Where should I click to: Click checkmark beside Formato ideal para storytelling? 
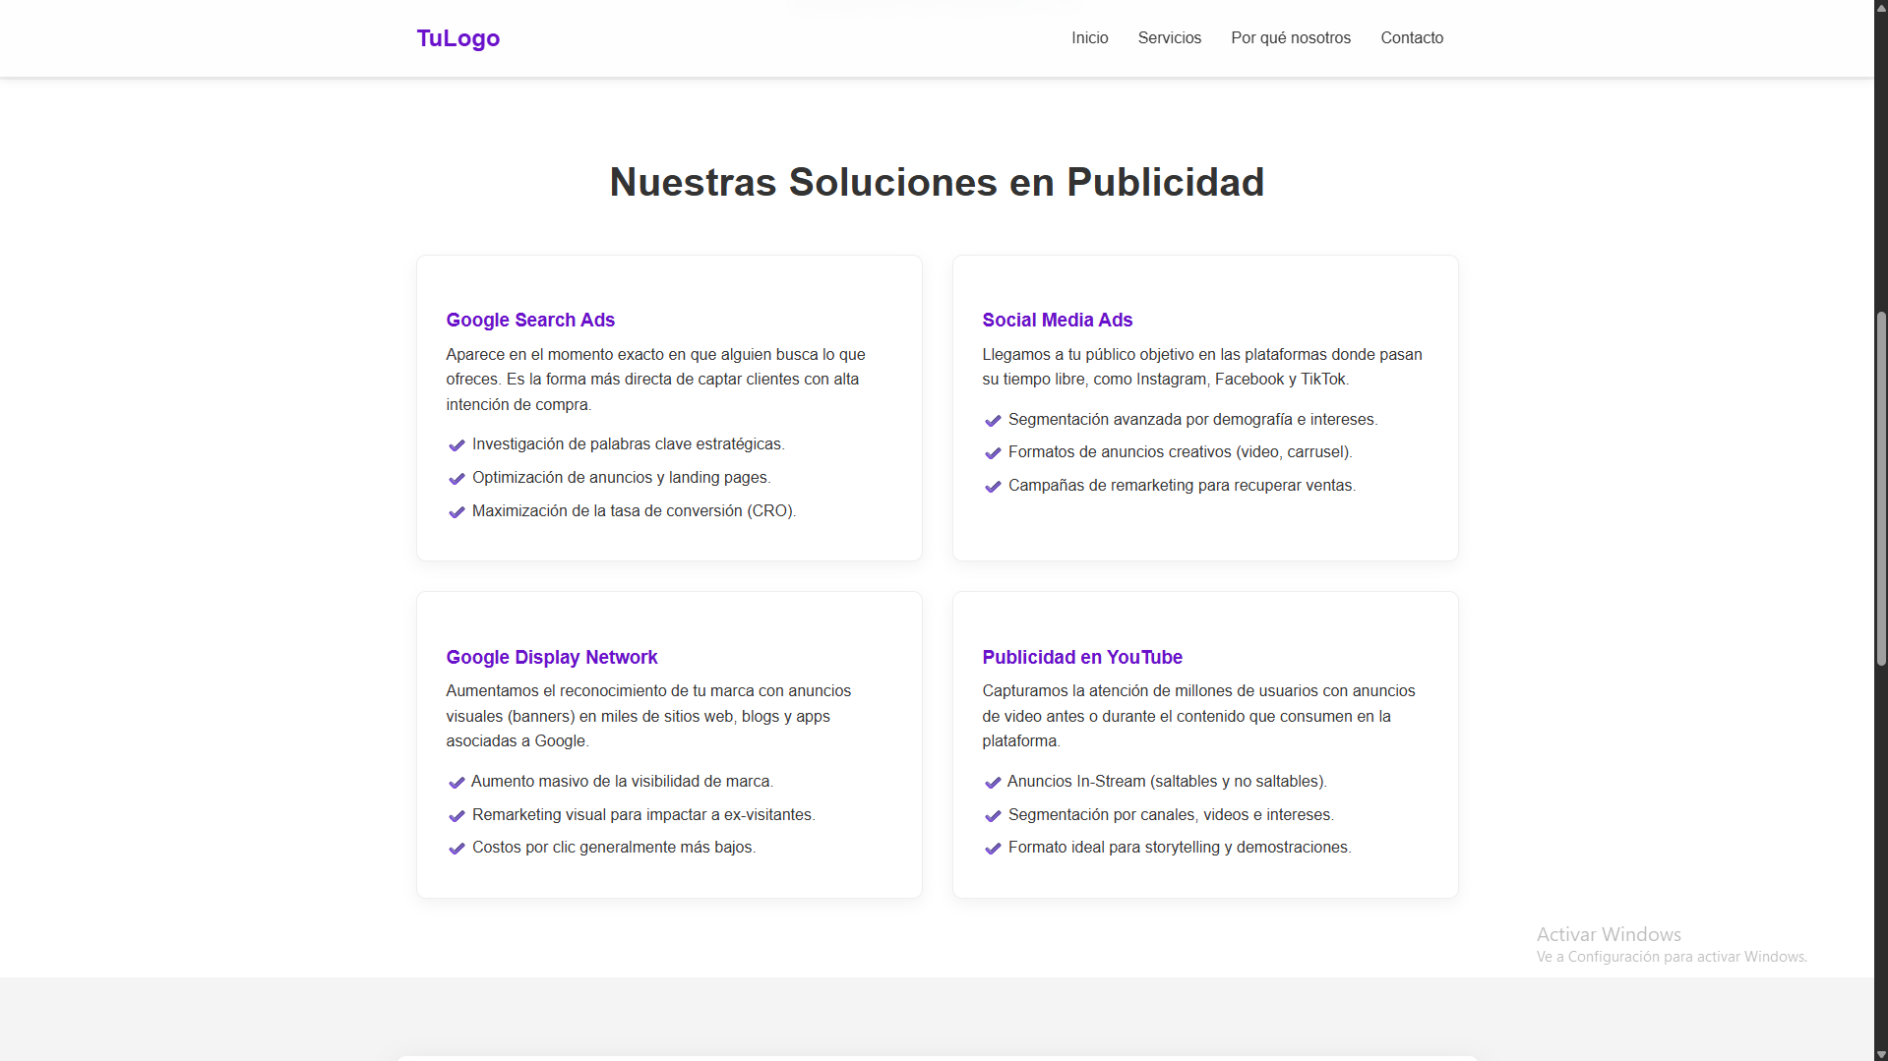993,849
